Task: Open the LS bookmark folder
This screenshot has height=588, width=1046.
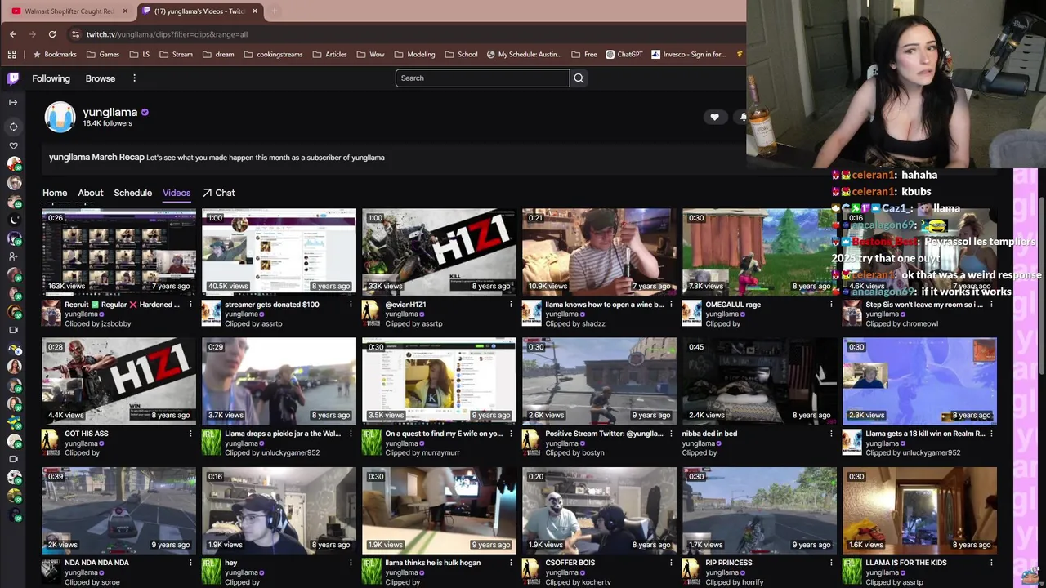Action: (x=140, y=55)
